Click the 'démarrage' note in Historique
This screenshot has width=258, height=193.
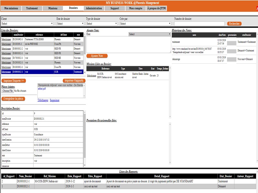176,59
